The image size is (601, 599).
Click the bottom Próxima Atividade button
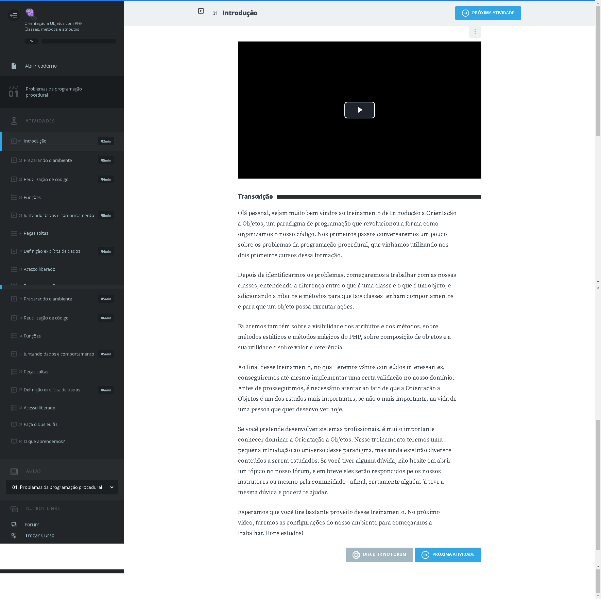point(448,554)
